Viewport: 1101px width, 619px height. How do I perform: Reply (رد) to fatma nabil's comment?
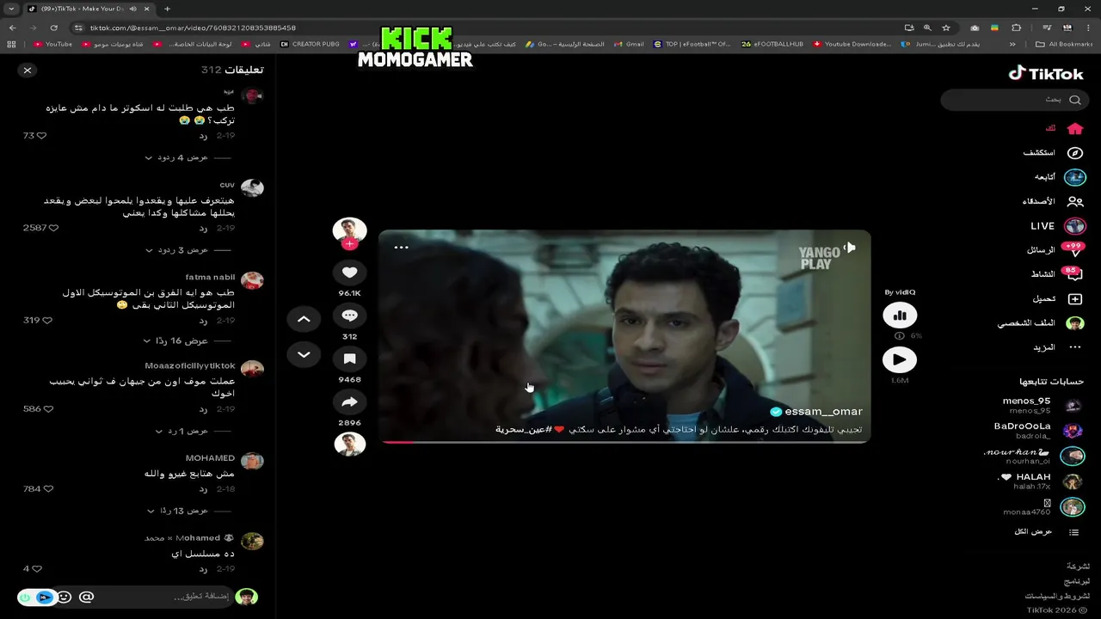204,321
